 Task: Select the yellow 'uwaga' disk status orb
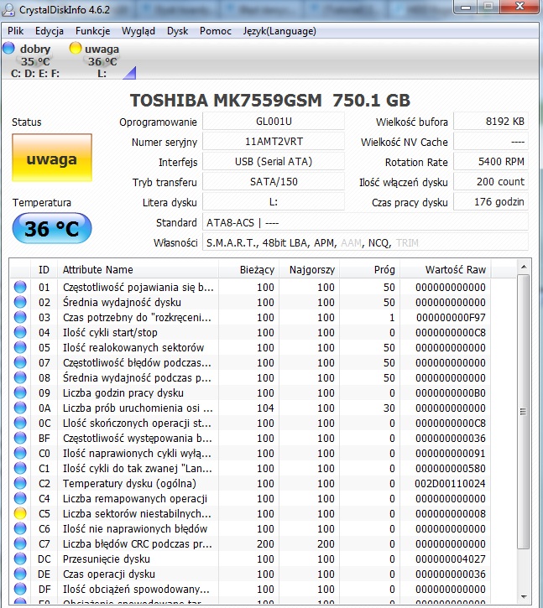(76, 48)
